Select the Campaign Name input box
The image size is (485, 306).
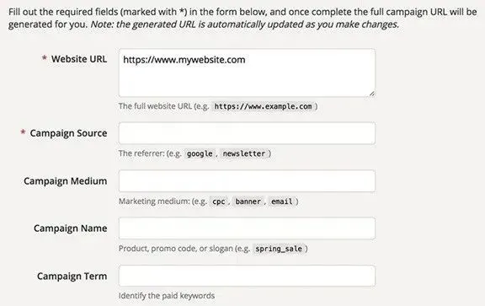[247, 228]
